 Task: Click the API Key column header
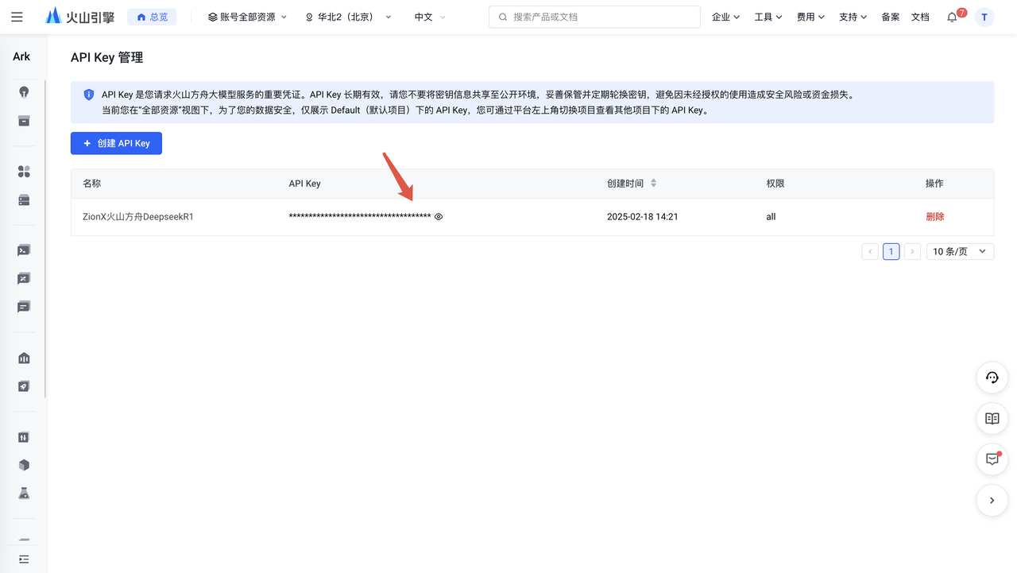coord(304,184)
